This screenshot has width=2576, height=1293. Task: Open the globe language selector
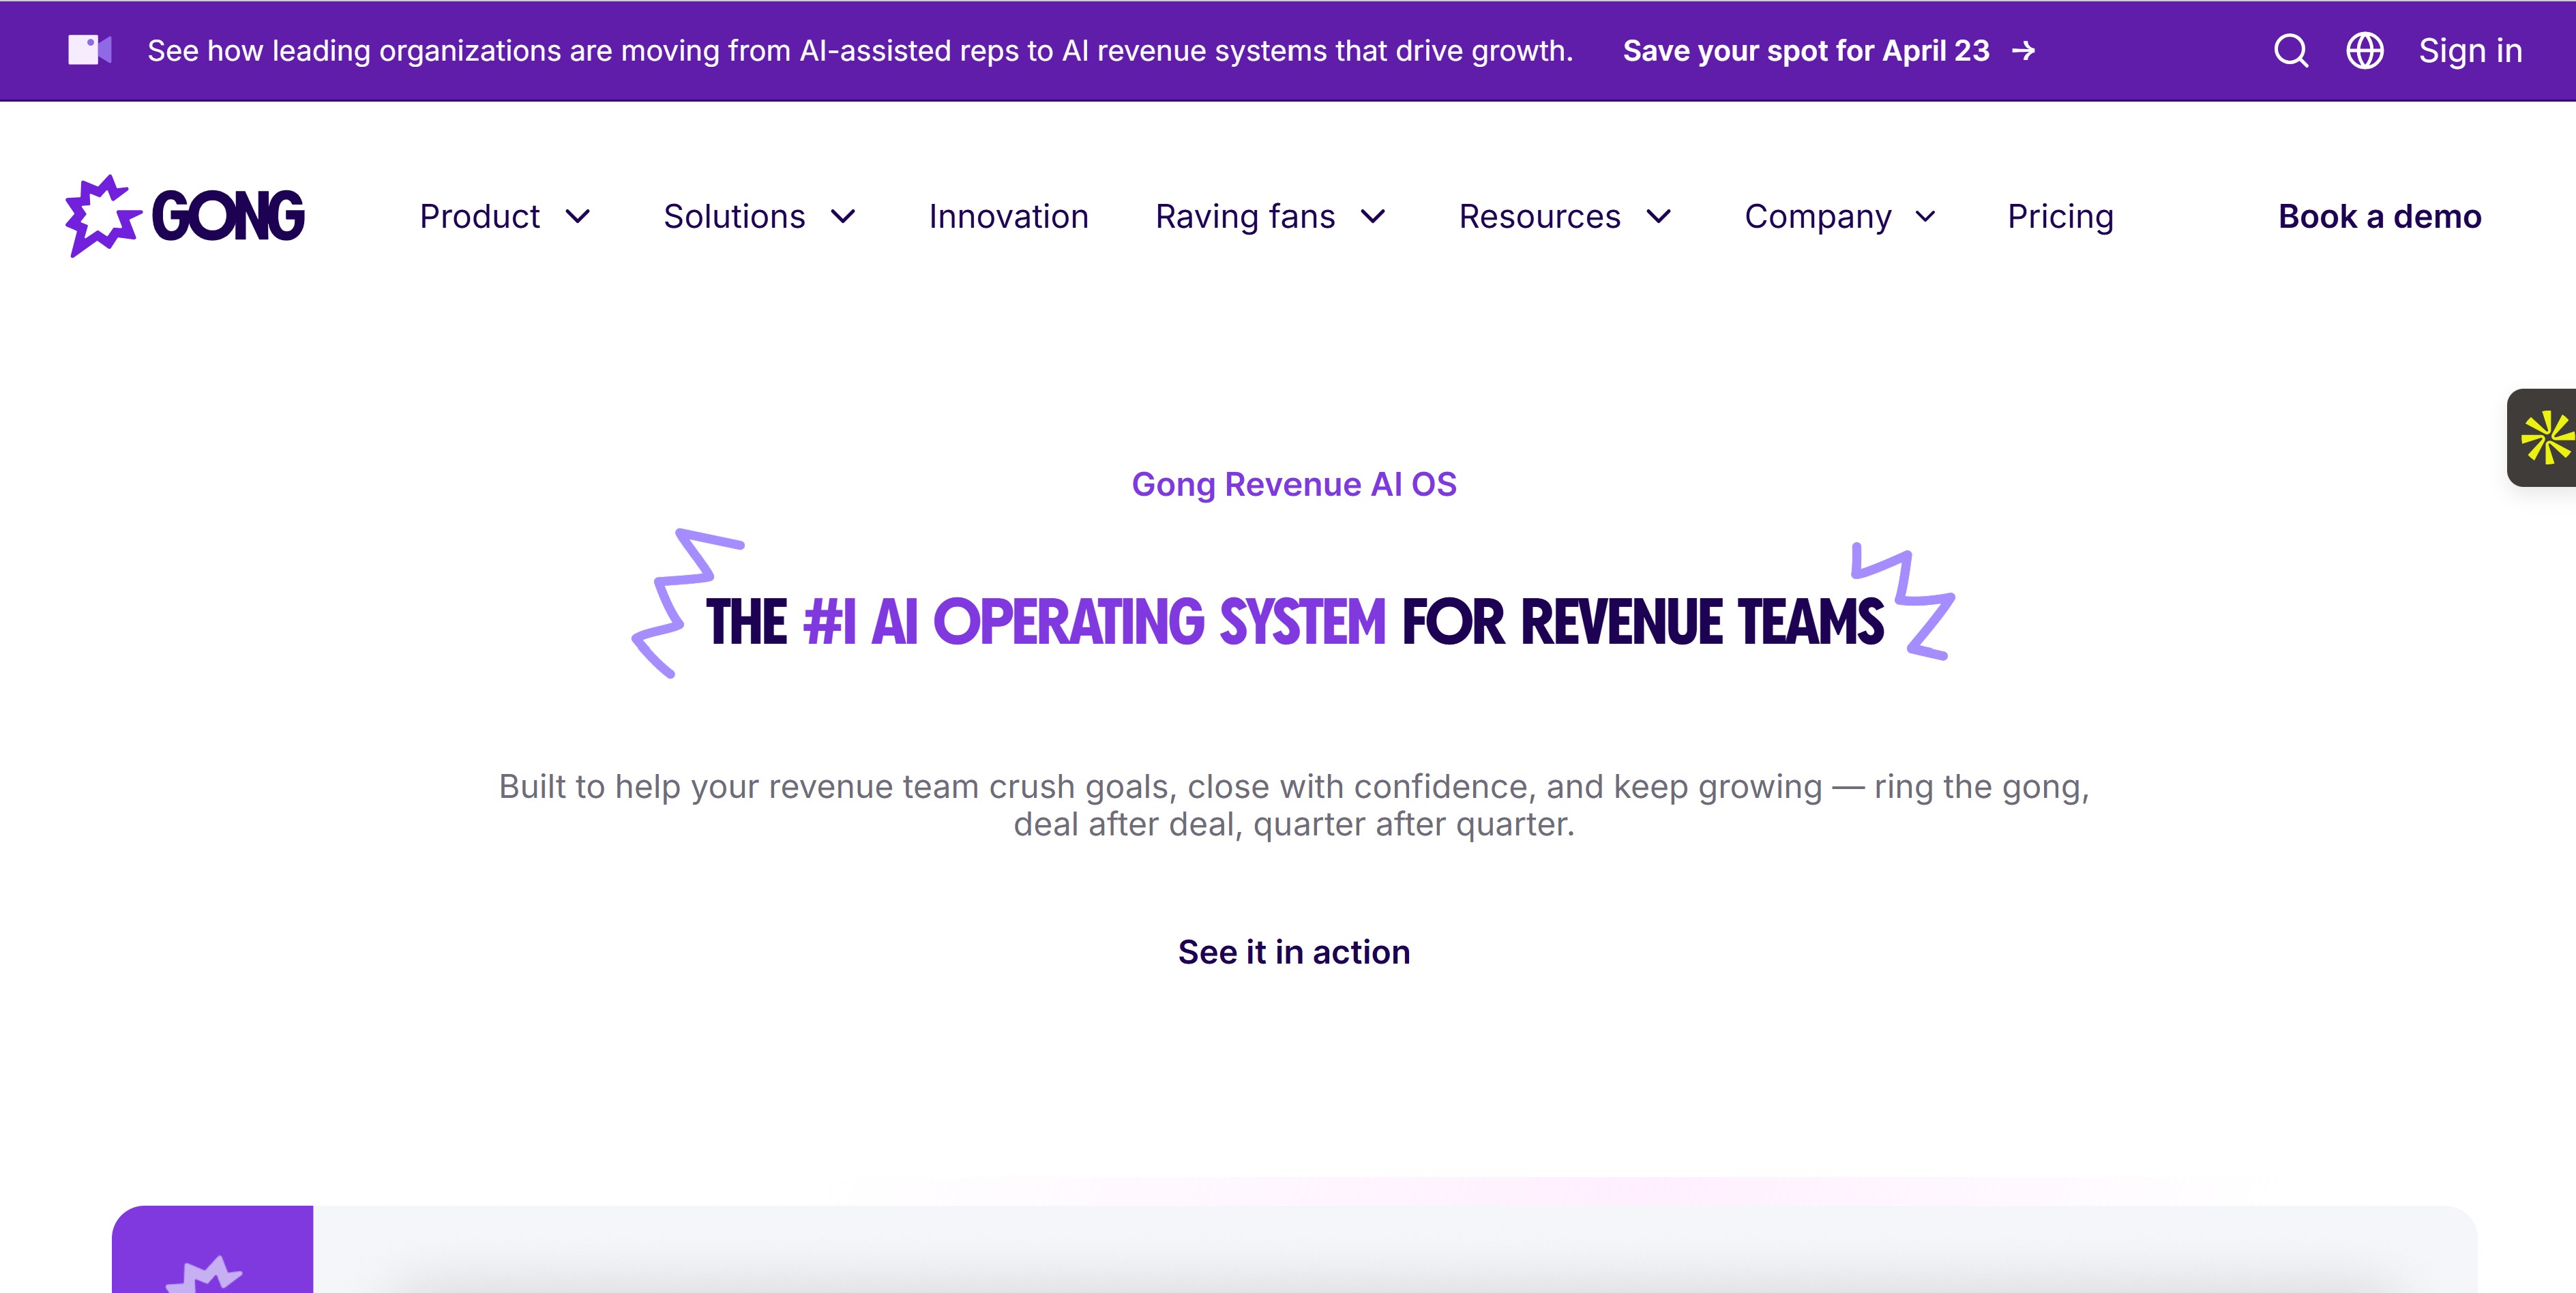[2364, 50]
